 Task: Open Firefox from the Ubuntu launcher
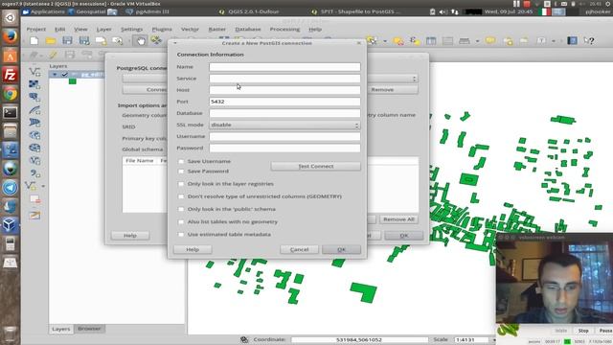point(11,36)
